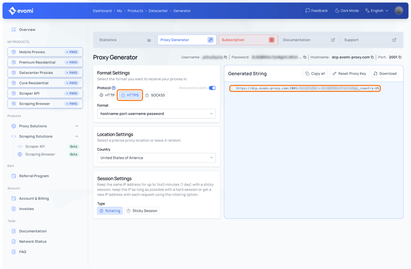Open the Referral Program page
The width and height of the screenshot is (411, 269).
tap(34, 176)
